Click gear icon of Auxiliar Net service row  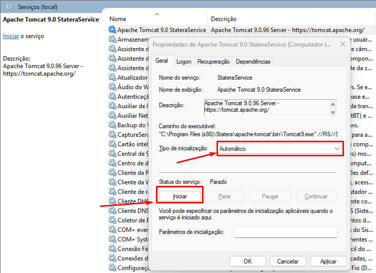(112, 115)
